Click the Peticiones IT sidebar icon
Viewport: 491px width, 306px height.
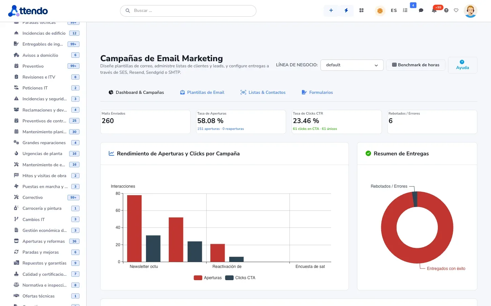(x=16, y=88)
